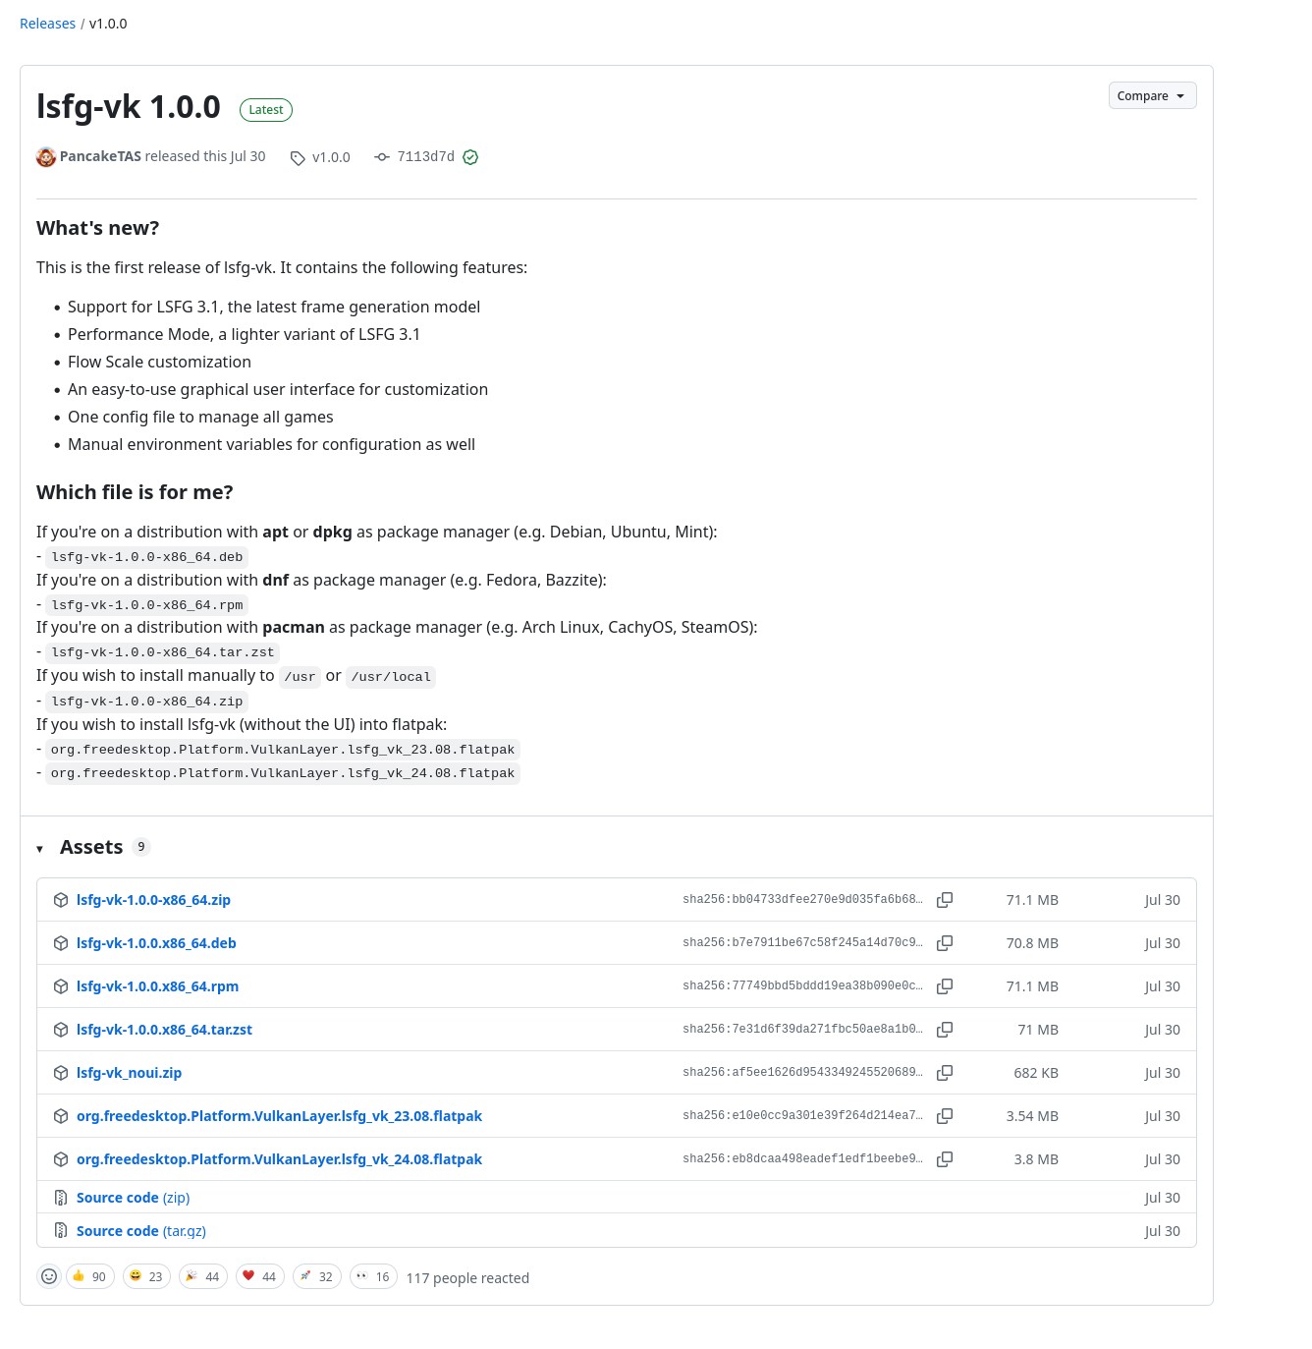
Task: Open the lsfg-vk 1.0.0 release title
Action: click(129, 106)
